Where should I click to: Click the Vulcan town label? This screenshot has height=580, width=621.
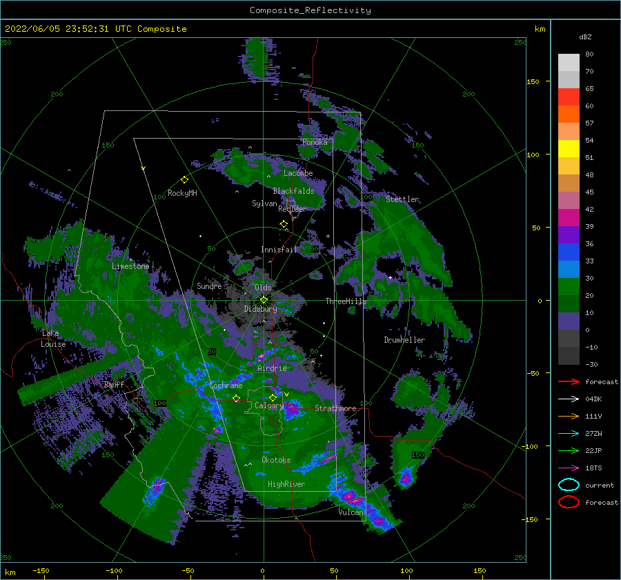351,512
